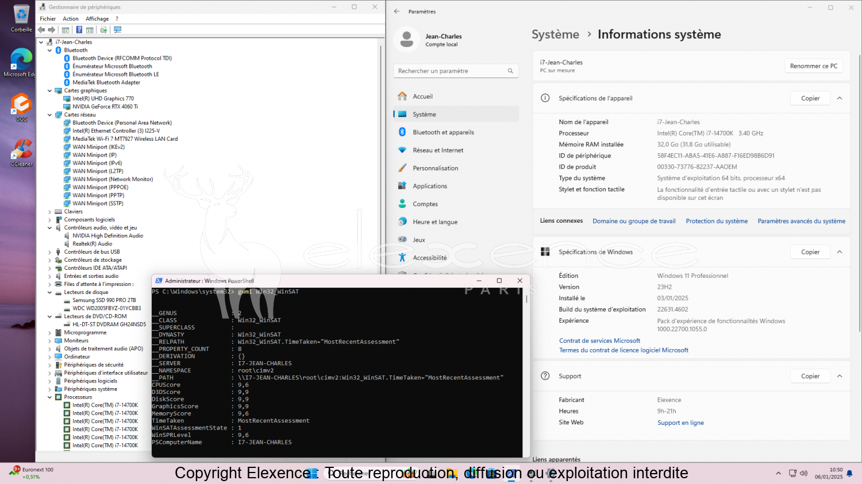
Task: Open the Jean-Charles account avatar
Action: pyautogui.click(x=407, y=40)
